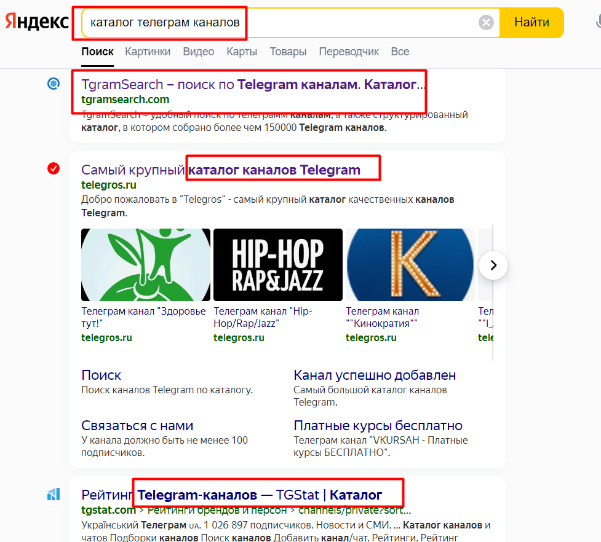Open the Кинократия channel thumbnail

(410, 265)
